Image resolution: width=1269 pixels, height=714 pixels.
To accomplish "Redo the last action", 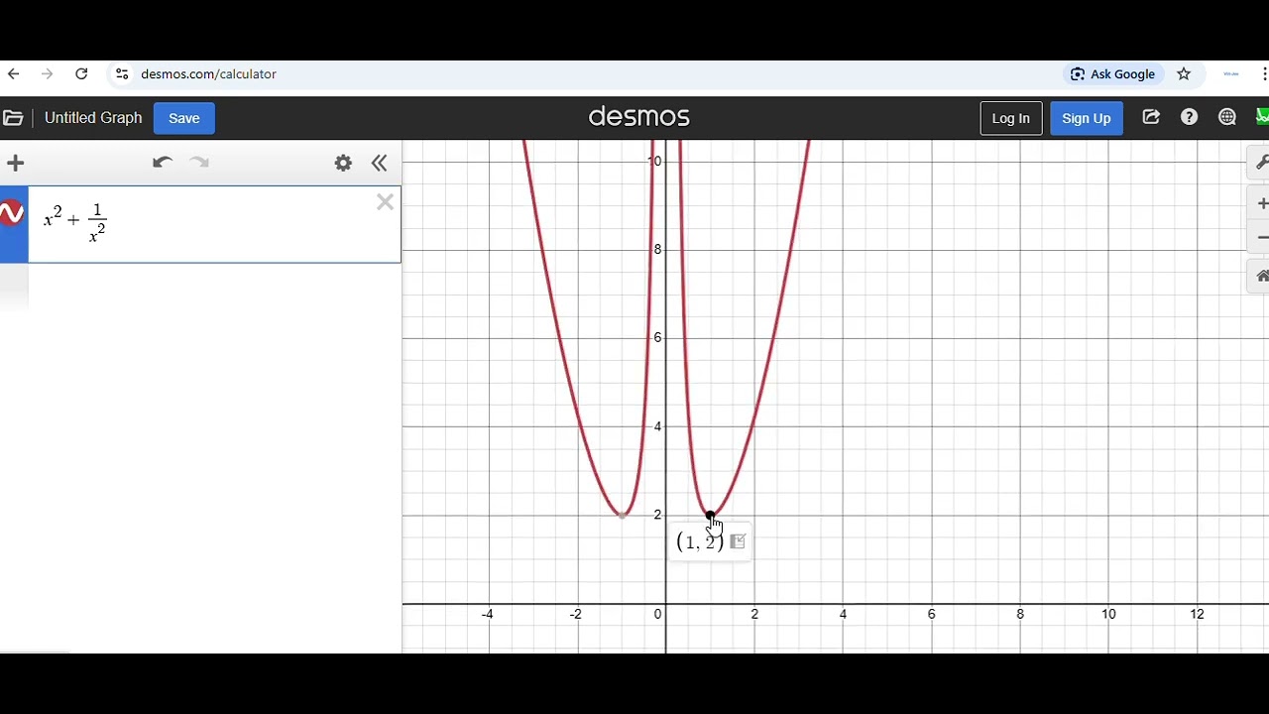I will tap(199, 163).
